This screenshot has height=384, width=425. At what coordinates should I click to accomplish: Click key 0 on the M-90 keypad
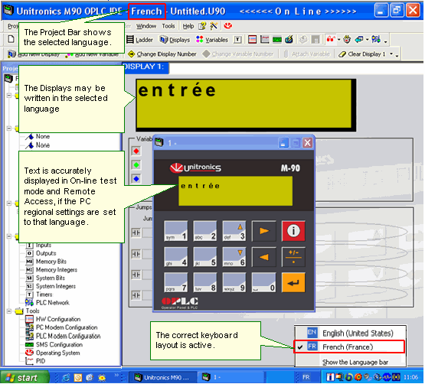(x=263, y=283)
